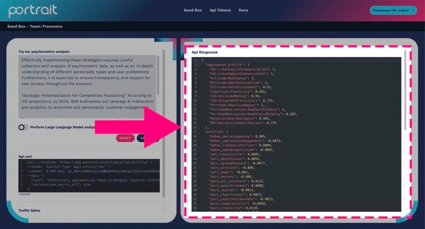The image size is (425, 229).
Task: Click the "Attitude-SensationSeeker": 0.91 line
Action: point(240,87)
